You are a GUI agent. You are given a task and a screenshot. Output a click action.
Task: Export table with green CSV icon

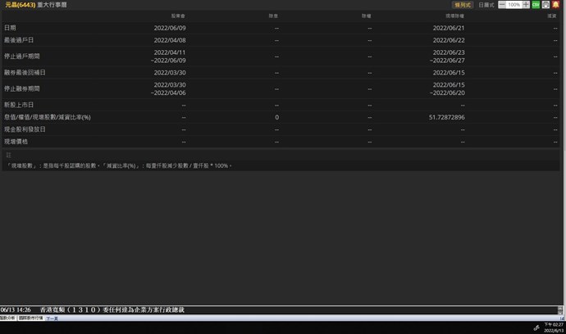(536, 5)
